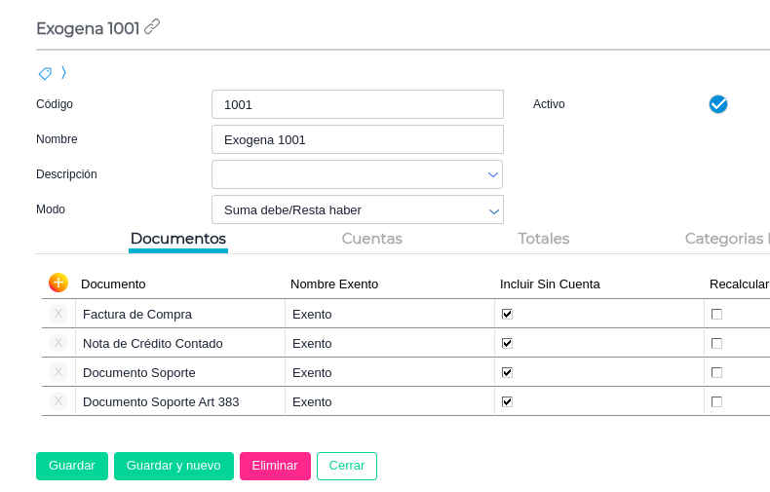Remove the Documento Soporte row
The height and width of the screenshot is (492, 770).
(x=58, y=372)
